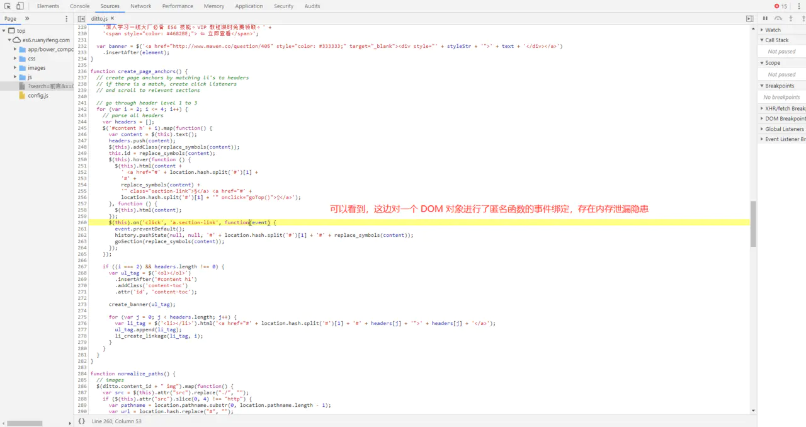The image size is (806, 427).
Task: Select the Sources tab
Action: (x=110, y=6)
